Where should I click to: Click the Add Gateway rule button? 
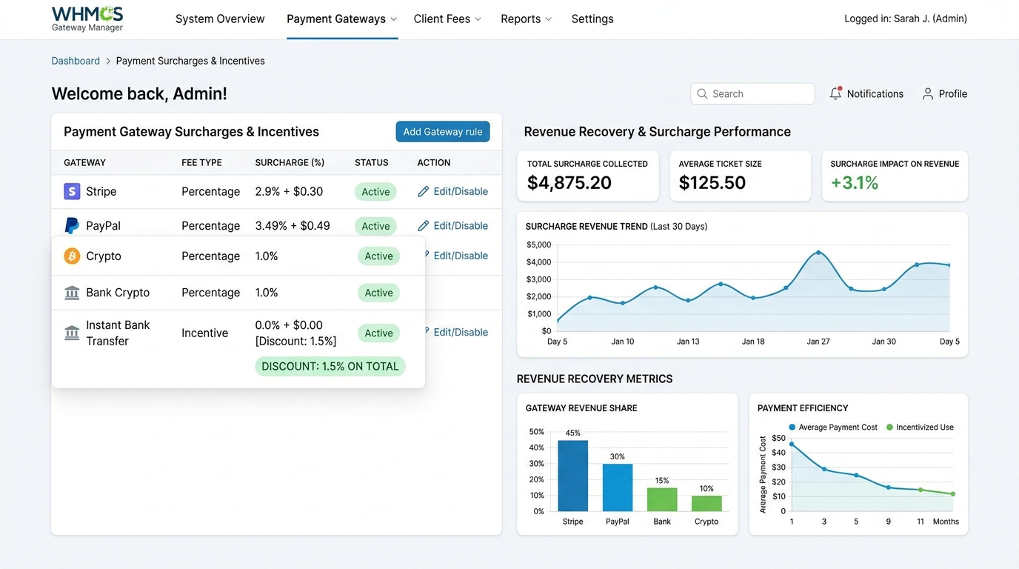click(443, 132)
